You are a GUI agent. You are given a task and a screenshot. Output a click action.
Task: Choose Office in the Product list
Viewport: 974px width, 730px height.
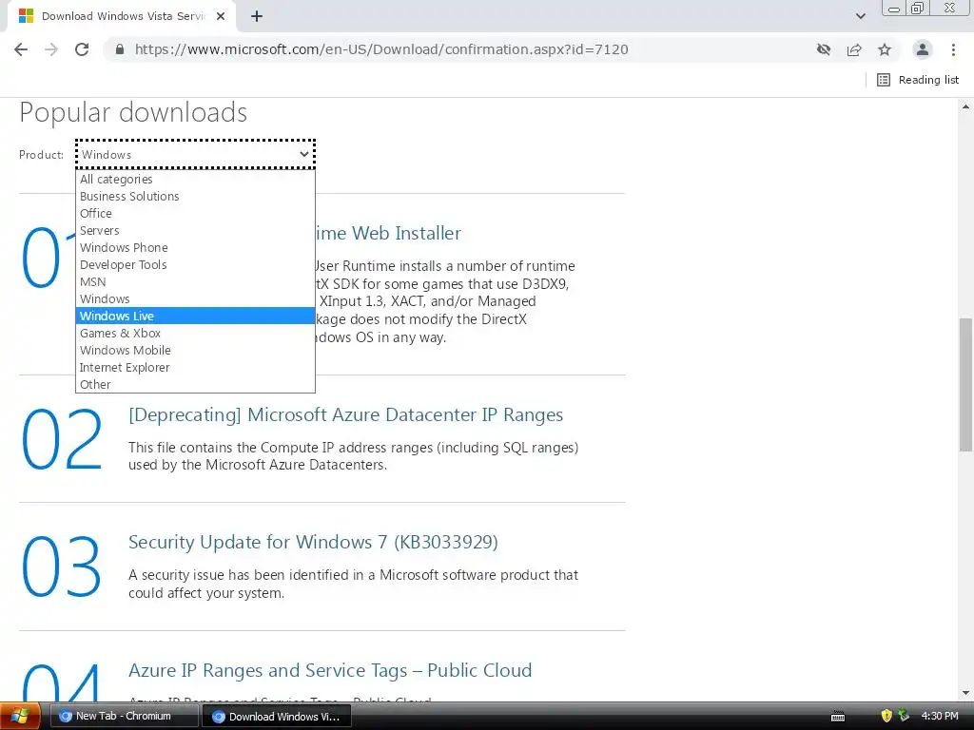point(195,213)
